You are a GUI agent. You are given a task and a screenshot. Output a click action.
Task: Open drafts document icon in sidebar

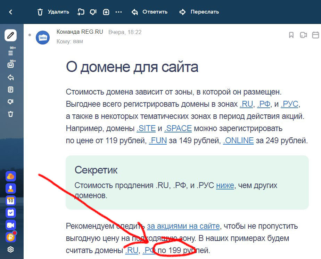point(11,90)
